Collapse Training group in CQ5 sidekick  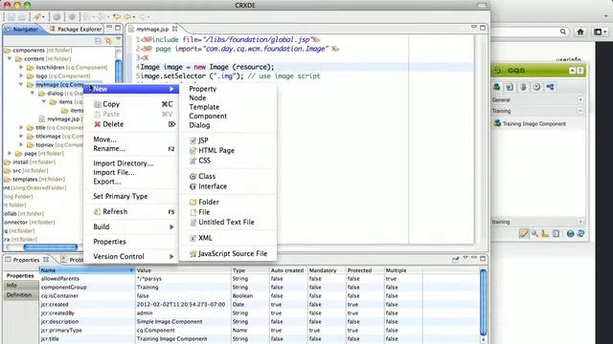click(x=580, y=111)
